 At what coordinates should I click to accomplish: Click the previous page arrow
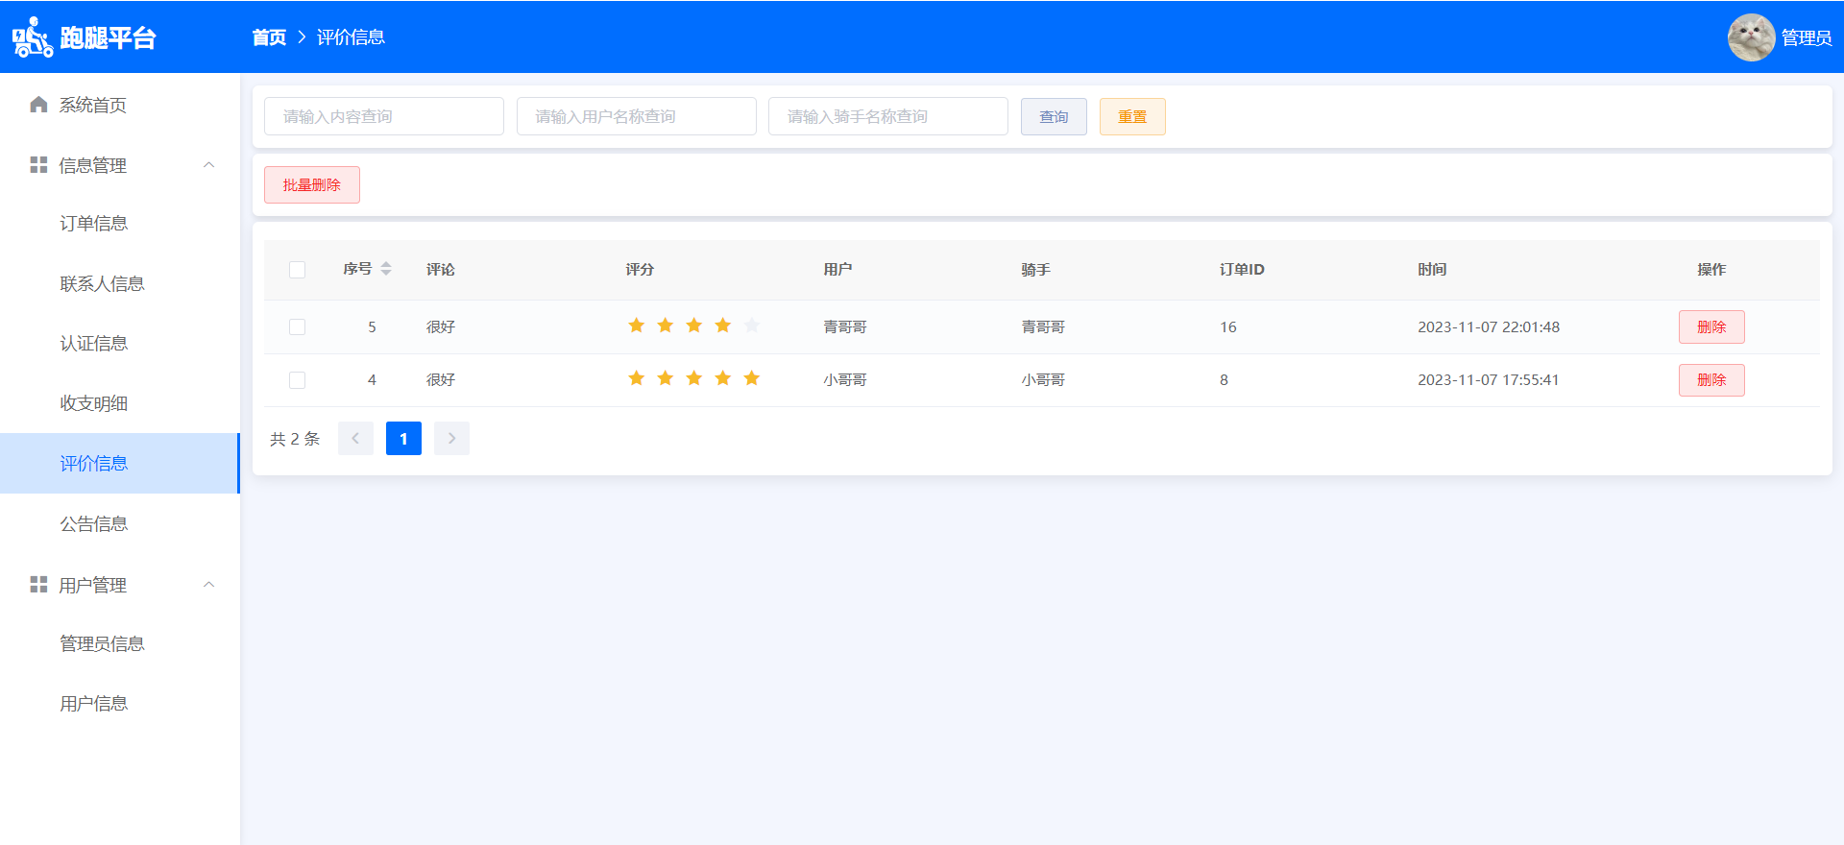[355, 438]
